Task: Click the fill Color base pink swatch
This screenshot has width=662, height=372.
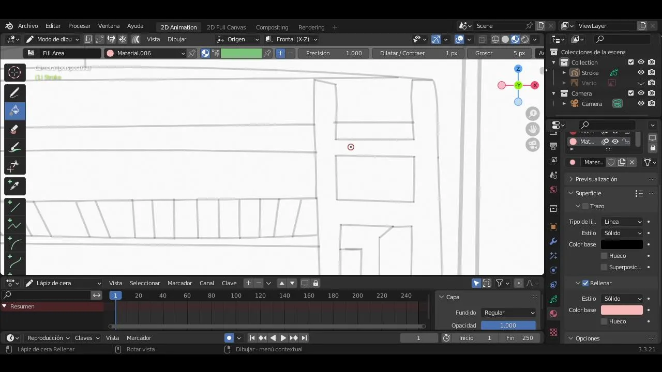Action: click(x=622, y=310)
